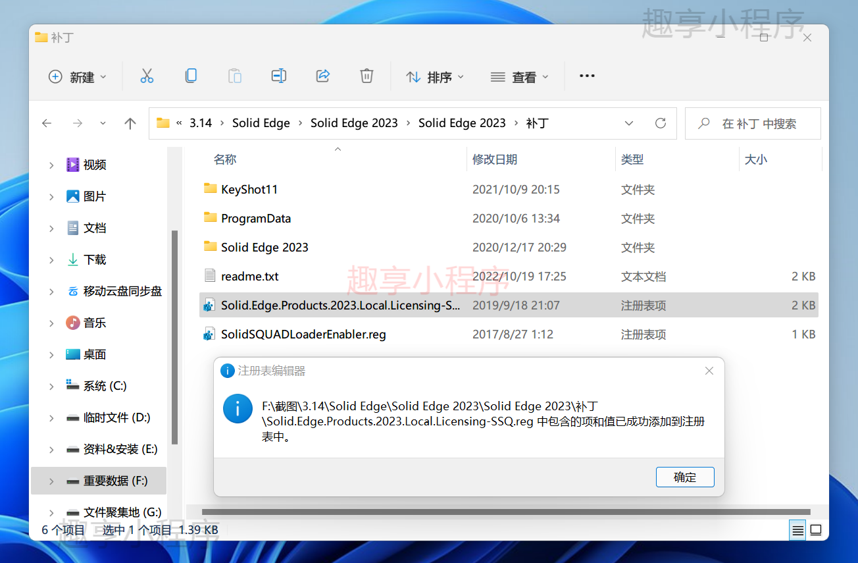Viewport: 858px width, 563px height.
Task: Open address bar history dropdown
Action: point(629,123)
